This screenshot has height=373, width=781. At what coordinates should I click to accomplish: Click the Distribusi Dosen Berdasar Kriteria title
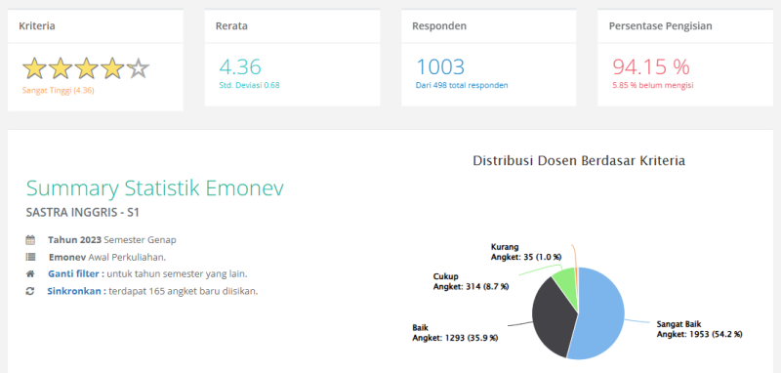(579, 160)
